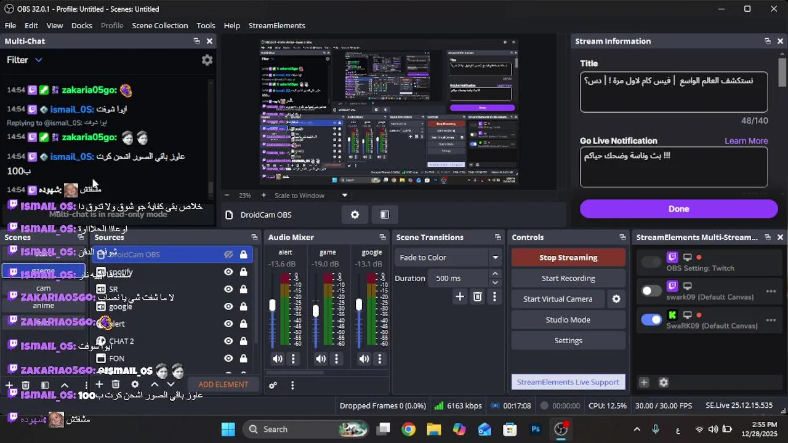Open alert channel three-dot options
Viewport: 788px width, 443px height.
(x=293, y=359)
